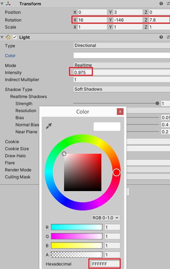Open the Transform component help icon

(161, 4)
